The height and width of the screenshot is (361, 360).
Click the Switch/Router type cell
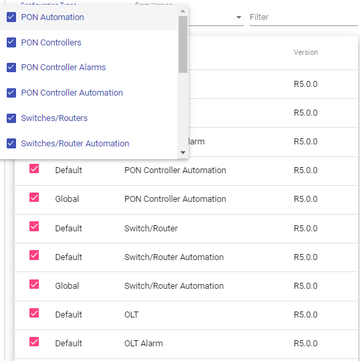click(x=151, y=229)
